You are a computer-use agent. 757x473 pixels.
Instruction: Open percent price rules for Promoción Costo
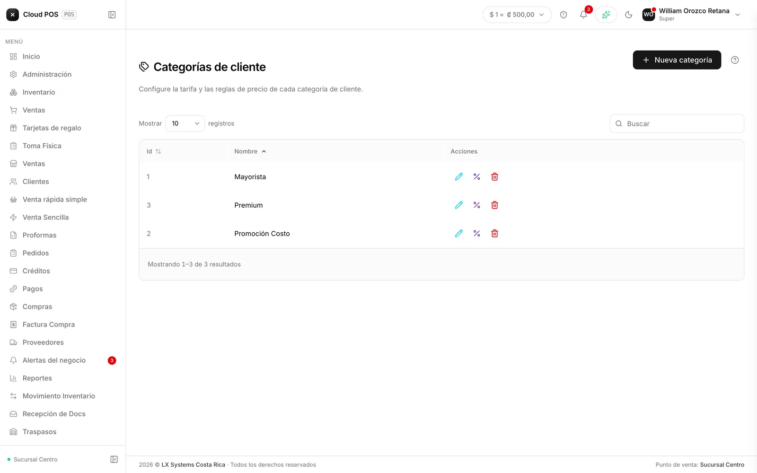coord(476,234)
